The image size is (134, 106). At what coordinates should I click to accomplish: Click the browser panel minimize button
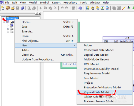[37, 14]
